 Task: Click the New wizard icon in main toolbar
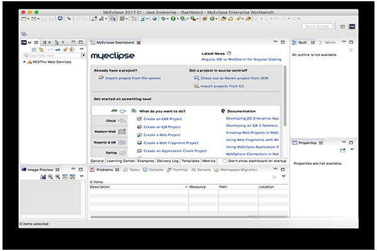point(24,19)
